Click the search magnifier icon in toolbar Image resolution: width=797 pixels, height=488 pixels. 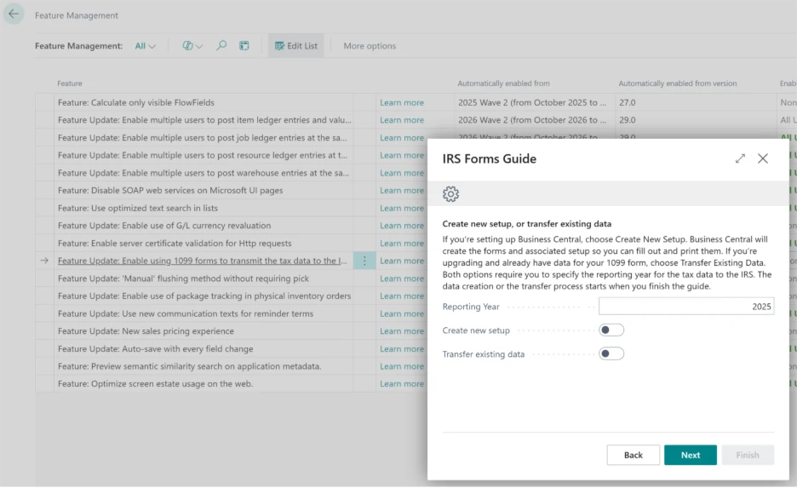click(221, 46)
